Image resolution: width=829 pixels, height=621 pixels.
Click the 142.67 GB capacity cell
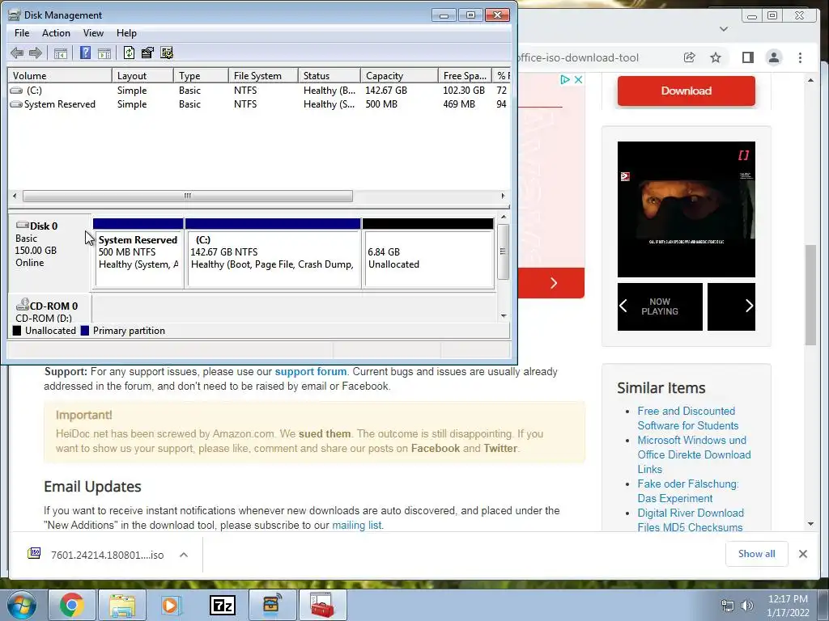tap(386, 91)
